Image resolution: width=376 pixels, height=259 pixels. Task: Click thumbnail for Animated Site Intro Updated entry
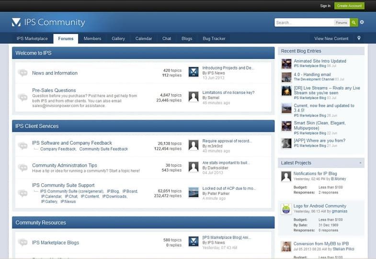286,64
